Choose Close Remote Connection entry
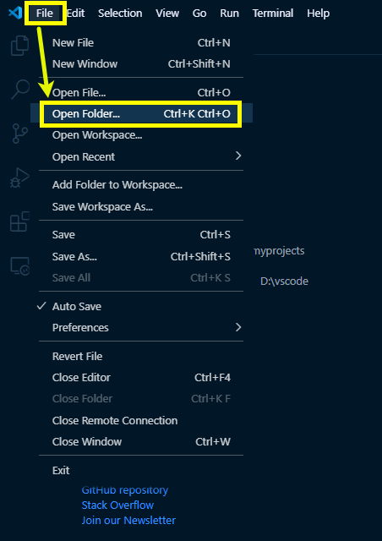This screenshot has width=382, height=541. coord(141,421)
